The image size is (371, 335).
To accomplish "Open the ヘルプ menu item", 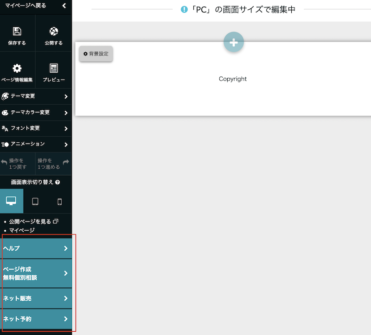I will 36,248.
